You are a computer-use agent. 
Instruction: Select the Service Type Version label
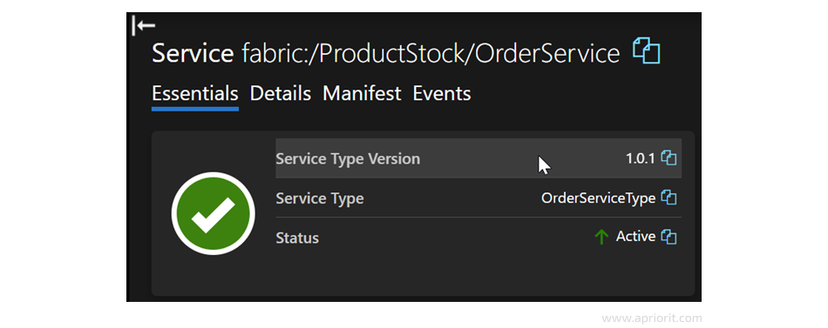pyautogui.click(x=348, y=158)
